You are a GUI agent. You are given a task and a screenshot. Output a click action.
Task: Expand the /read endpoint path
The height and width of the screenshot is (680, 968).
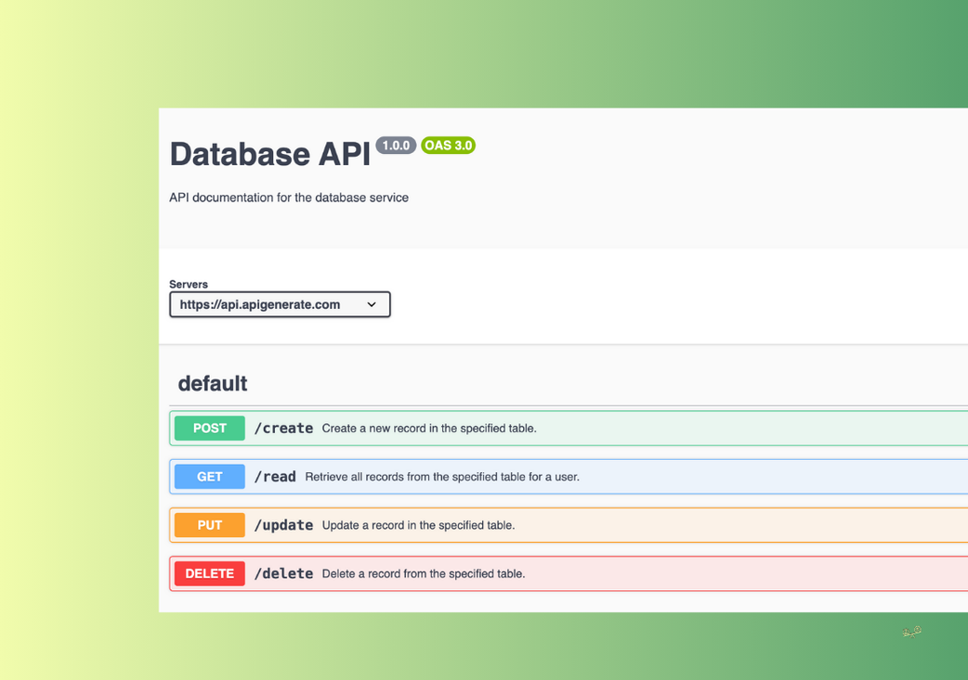point(275,477)
